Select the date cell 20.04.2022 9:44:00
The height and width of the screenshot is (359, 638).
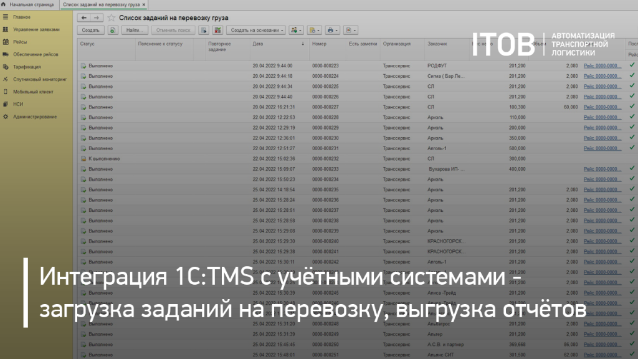[273, 65]
